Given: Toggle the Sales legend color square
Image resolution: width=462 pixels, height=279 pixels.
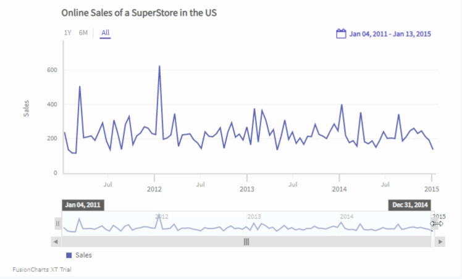Looking at the screenshot, I should click(69, 255).
